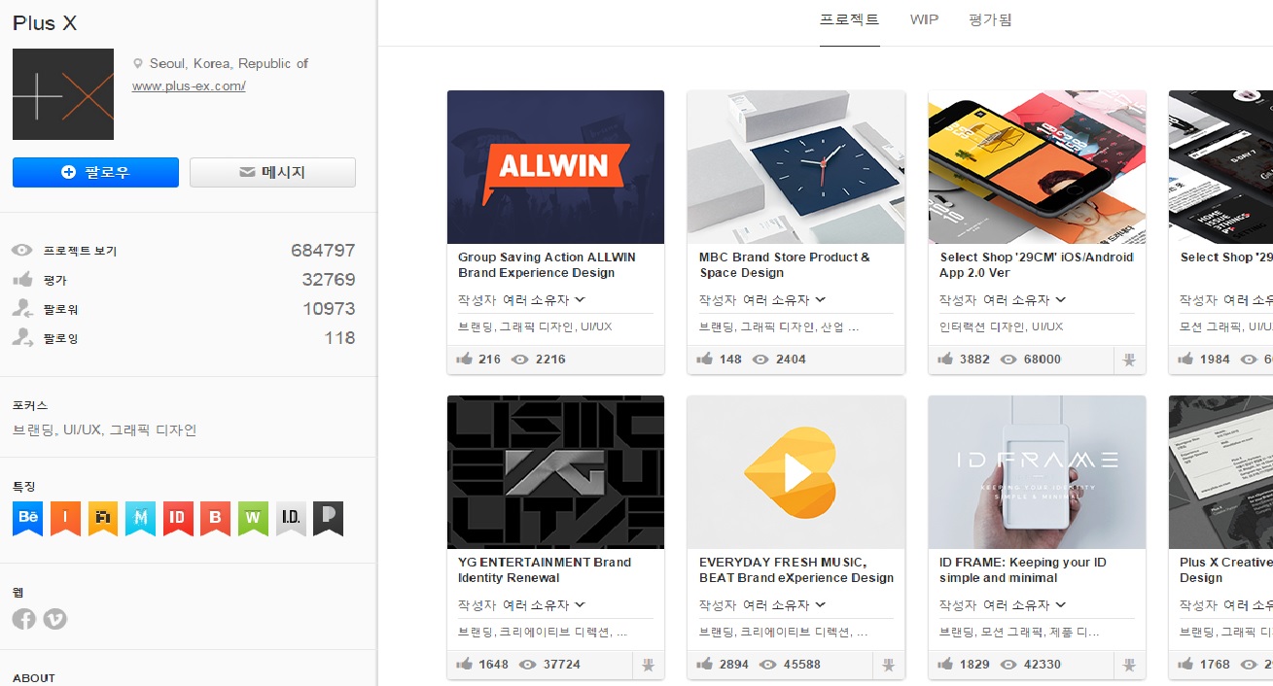This screenshot has width=1273, height=686.
Task: Click the eye icon next to 프로젝트 보기
Action: point(22,251)
